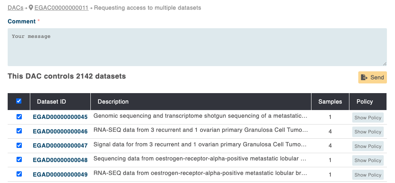Toggle the select-all checkbox in table header

pyautogui.click(x=19, y=101)
